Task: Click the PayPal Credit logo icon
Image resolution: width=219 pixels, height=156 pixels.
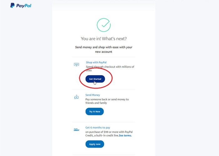Action: (76, 130)
